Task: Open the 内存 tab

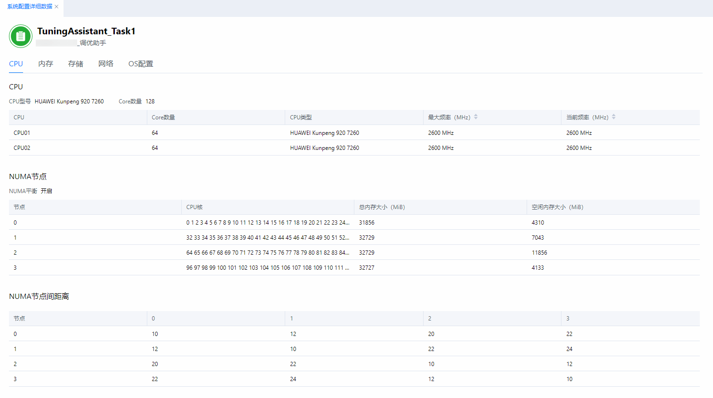Action: click(46, 64)
